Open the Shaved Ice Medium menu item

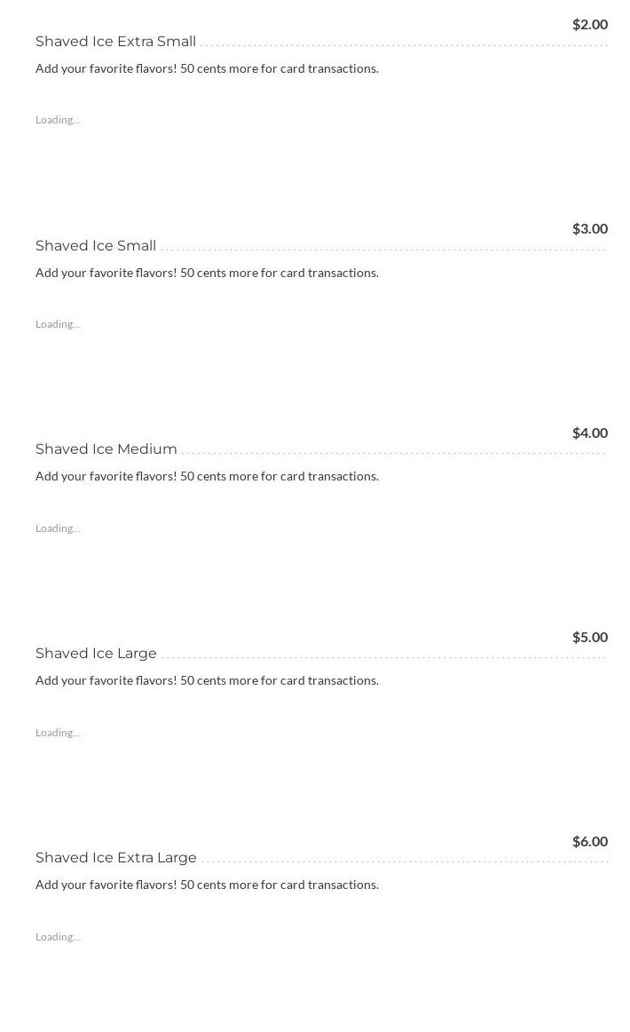tap(106, 449)
